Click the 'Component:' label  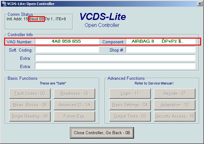coord(113,42)
